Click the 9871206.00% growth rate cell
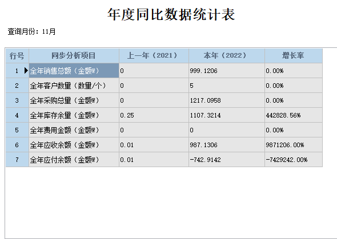 click(x=294, y=145)
